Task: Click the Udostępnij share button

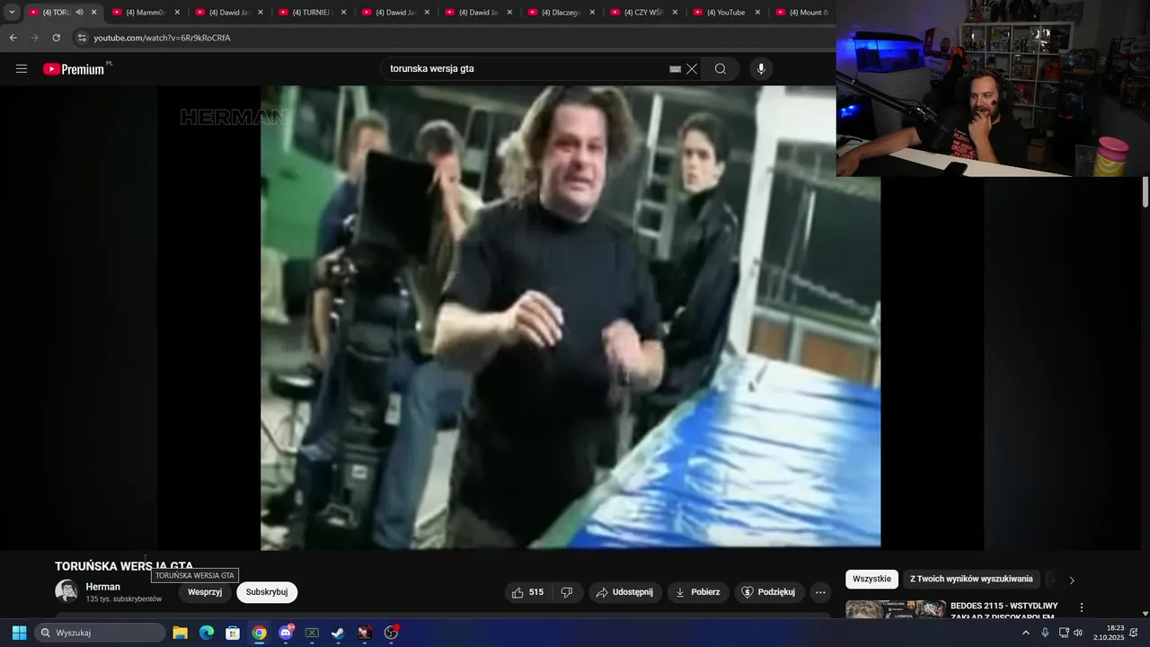Action: click(625, 592)
